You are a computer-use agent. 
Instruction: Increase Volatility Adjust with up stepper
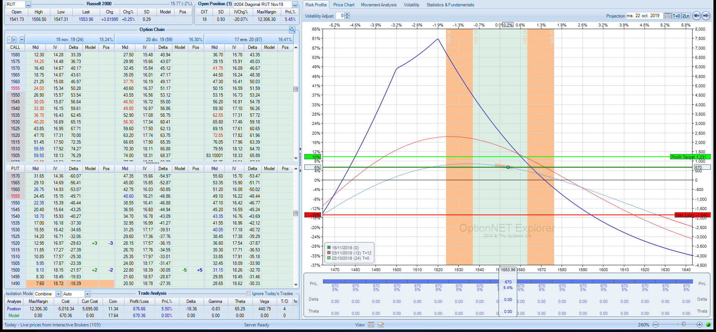347,14
